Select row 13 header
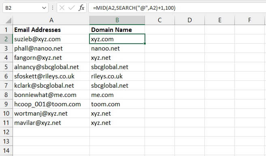 [6, 141]
